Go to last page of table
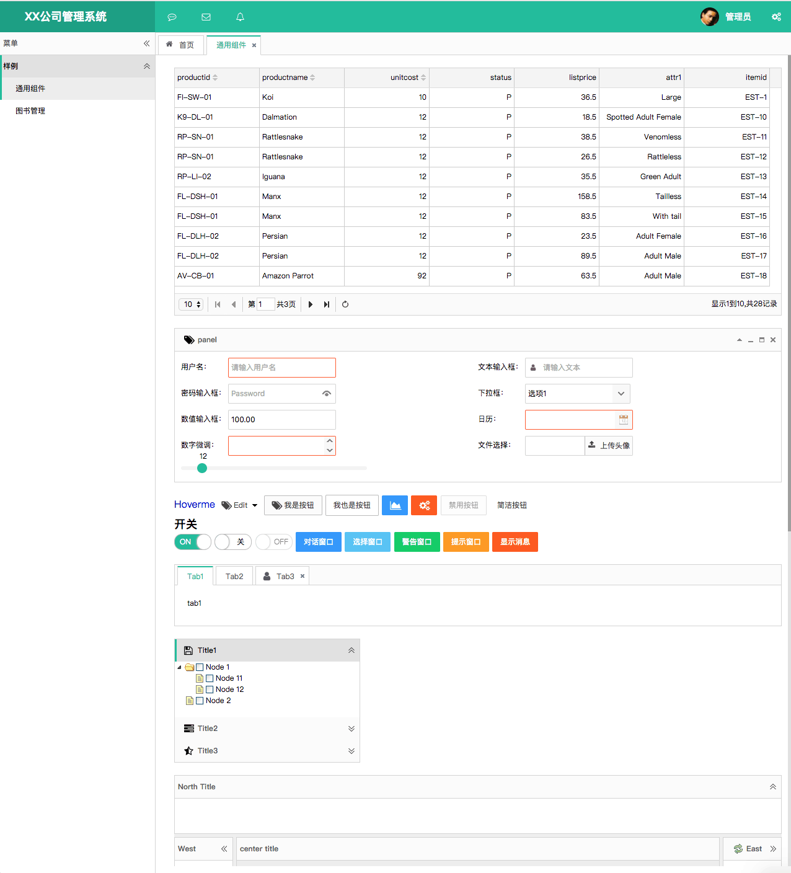This screenshot has height=873, width=791. (327, 304)
